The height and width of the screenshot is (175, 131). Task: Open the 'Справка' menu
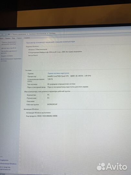click(27, 38)
